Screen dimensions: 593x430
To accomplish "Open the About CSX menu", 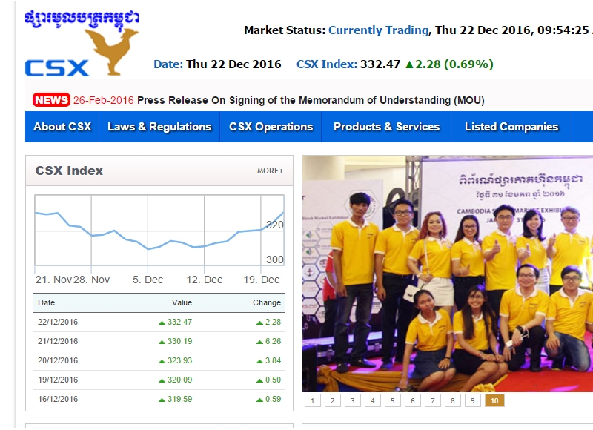I will point(62,127).
